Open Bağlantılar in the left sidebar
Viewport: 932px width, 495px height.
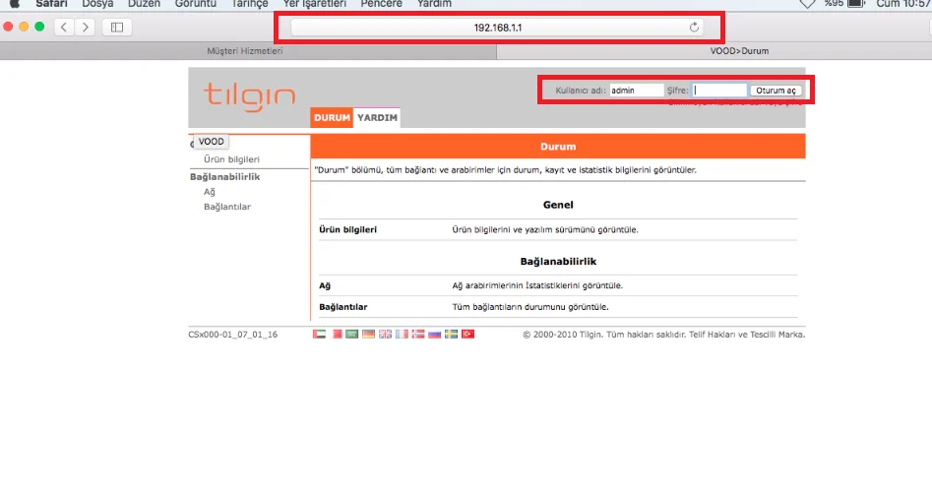click(227, 207)
